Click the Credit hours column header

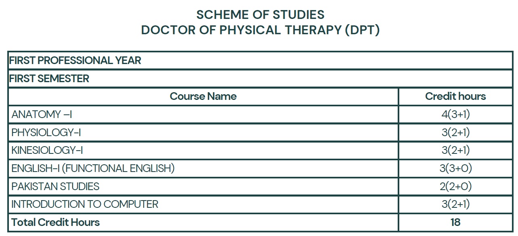point(455,97)
